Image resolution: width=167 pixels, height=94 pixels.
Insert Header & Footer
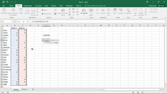[x=141, y=12]
